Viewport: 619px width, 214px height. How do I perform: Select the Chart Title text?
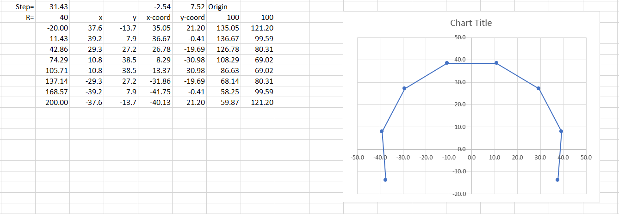471,23
